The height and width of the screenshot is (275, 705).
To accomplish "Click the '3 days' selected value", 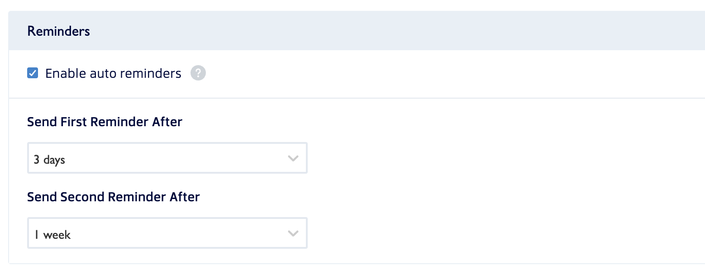I will [x=49, y=160].
